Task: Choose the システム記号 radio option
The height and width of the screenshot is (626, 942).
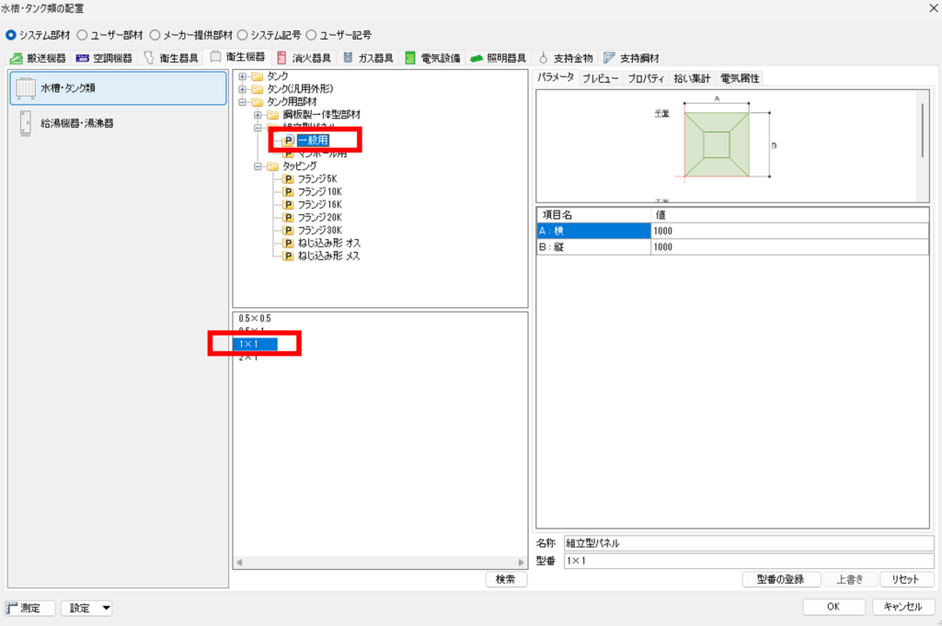Action: [243, 35]
